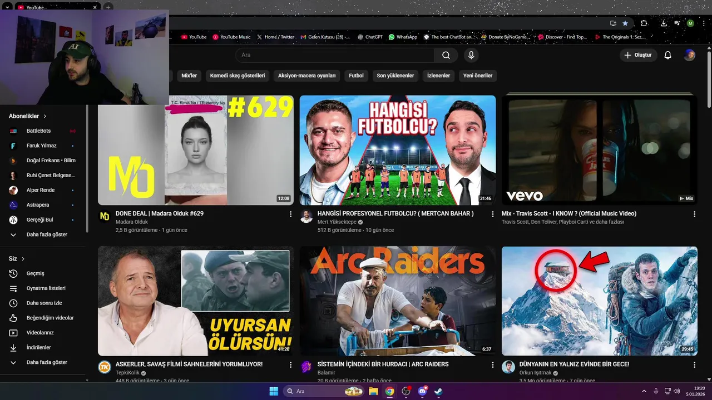The image size is (712, 400).
Task: Open the Faruk Yılmaz channel
Action: (x=42, y=146)
